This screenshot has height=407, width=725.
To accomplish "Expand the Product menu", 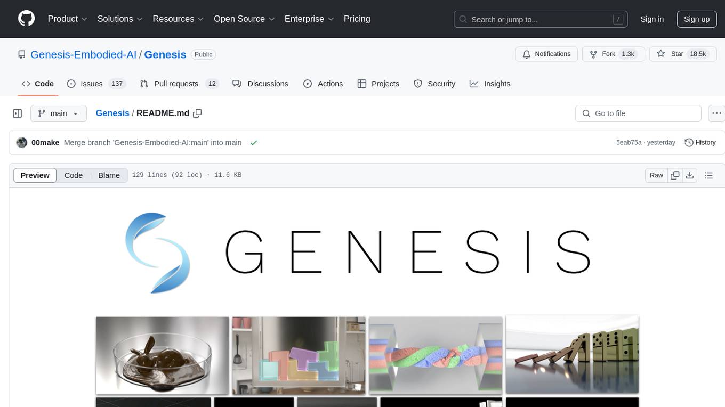I will (x=67, y=19).
